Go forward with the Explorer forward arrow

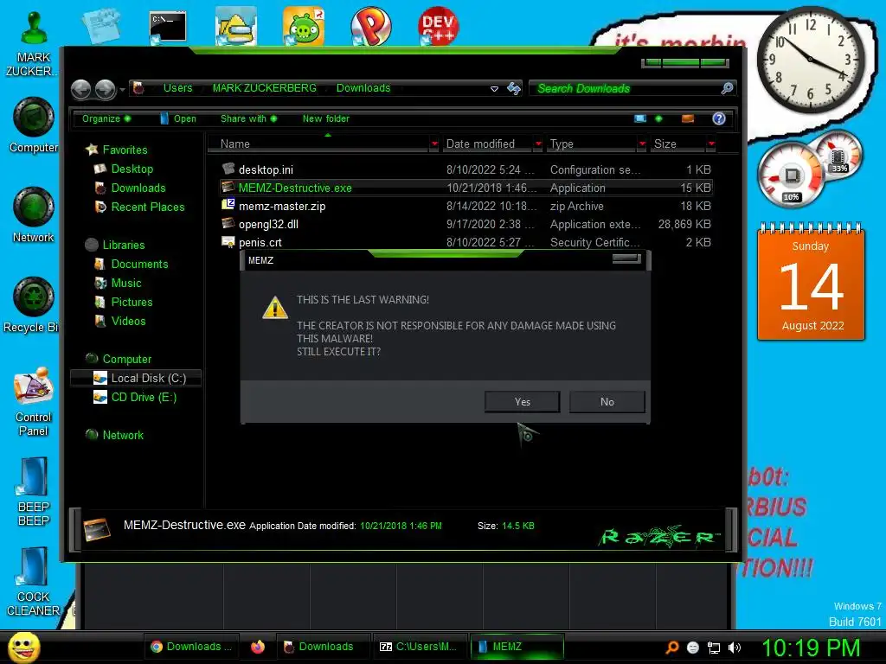(105, 89)
